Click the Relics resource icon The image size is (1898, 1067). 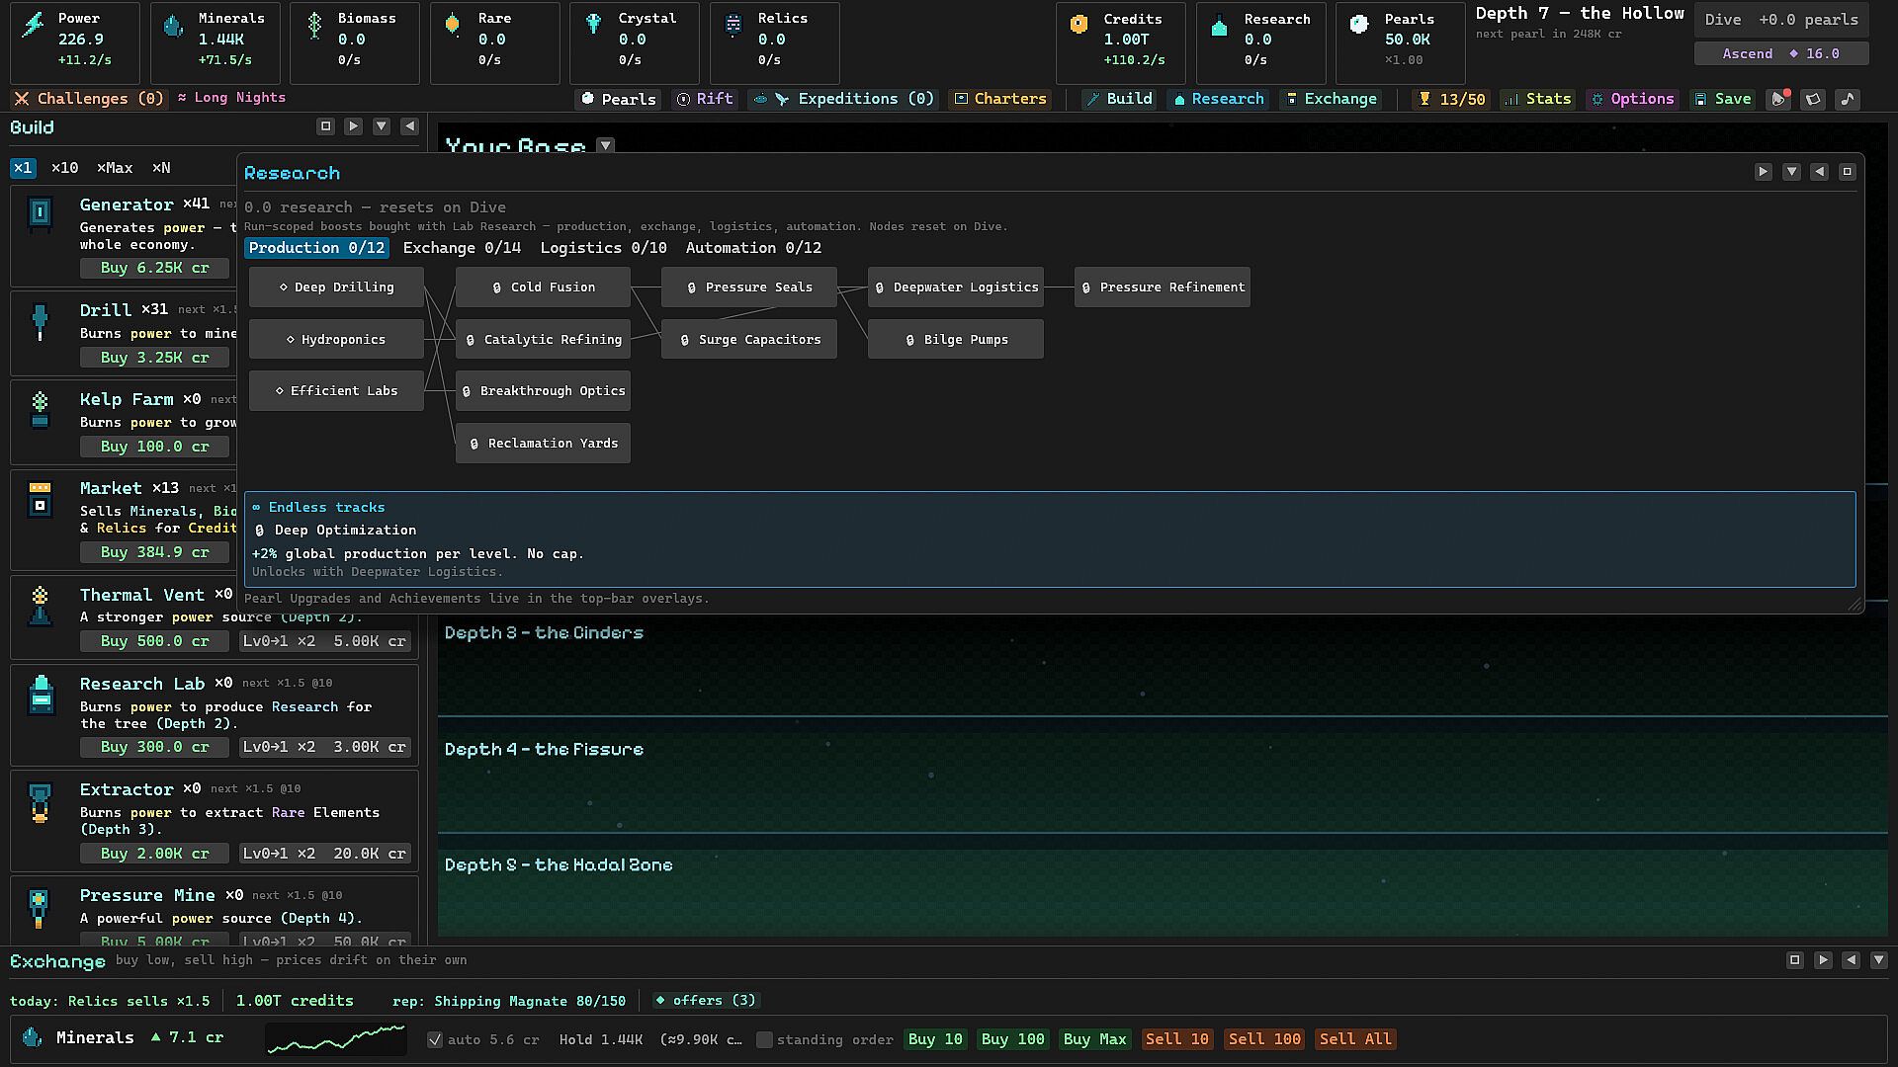(x=733, y=25)
